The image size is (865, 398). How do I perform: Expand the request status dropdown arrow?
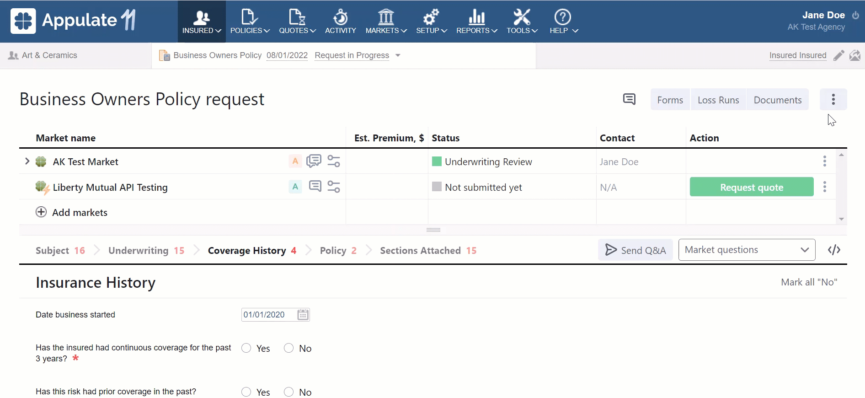[398, 55]
